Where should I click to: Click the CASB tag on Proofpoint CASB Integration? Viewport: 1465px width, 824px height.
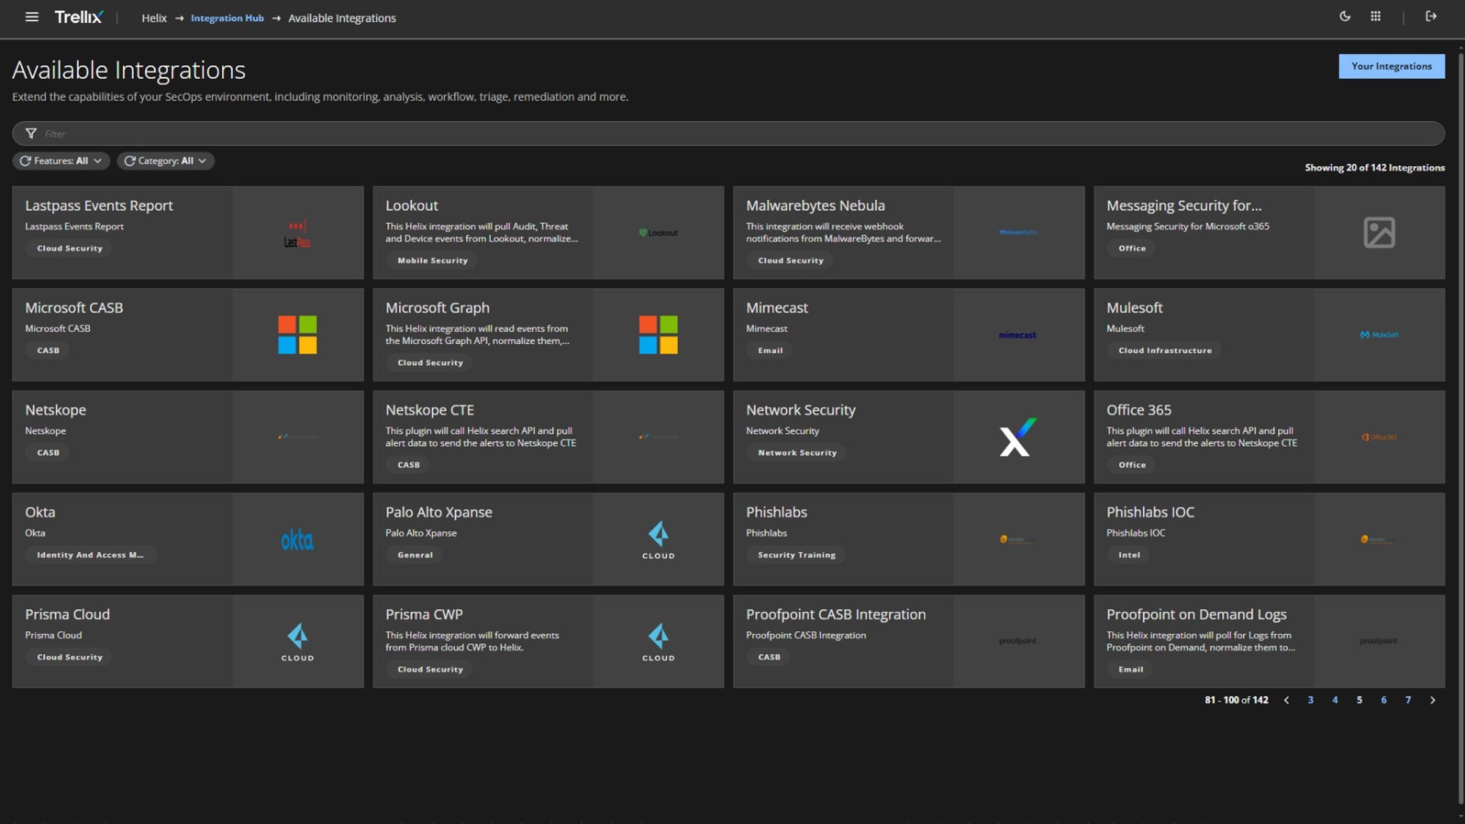point(769,657)
